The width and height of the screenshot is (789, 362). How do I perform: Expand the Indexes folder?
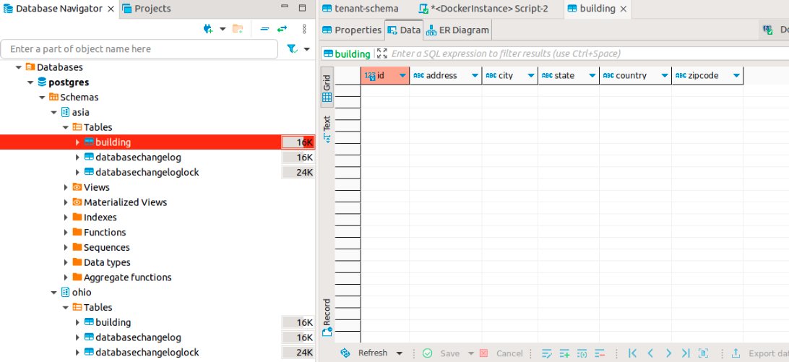click(66, 217)
